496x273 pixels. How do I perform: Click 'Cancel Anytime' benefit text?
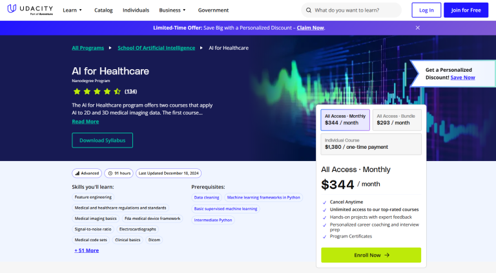click(x=346, y=202)
